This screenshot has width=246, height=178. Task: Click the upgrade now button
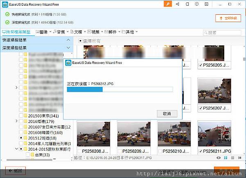click(228, 18)
